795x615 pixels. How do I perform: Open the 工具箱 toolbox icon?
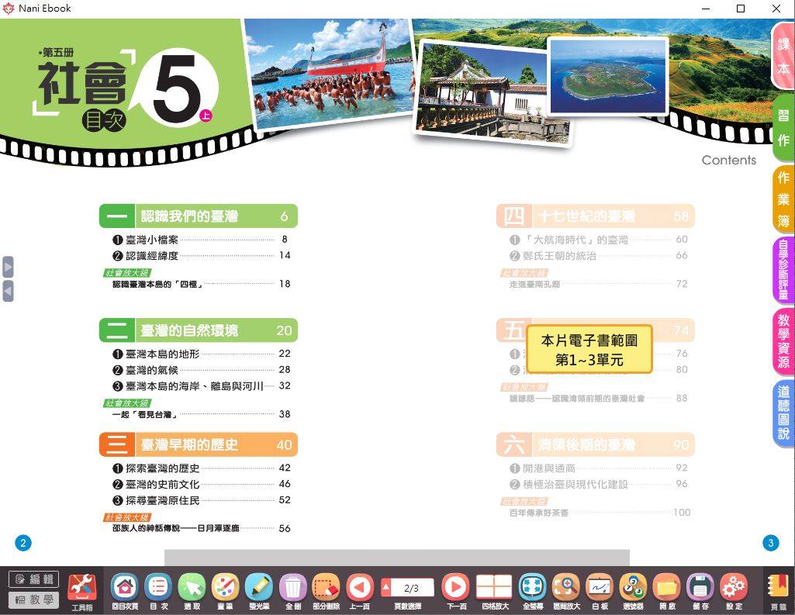(x=82, y=591)
